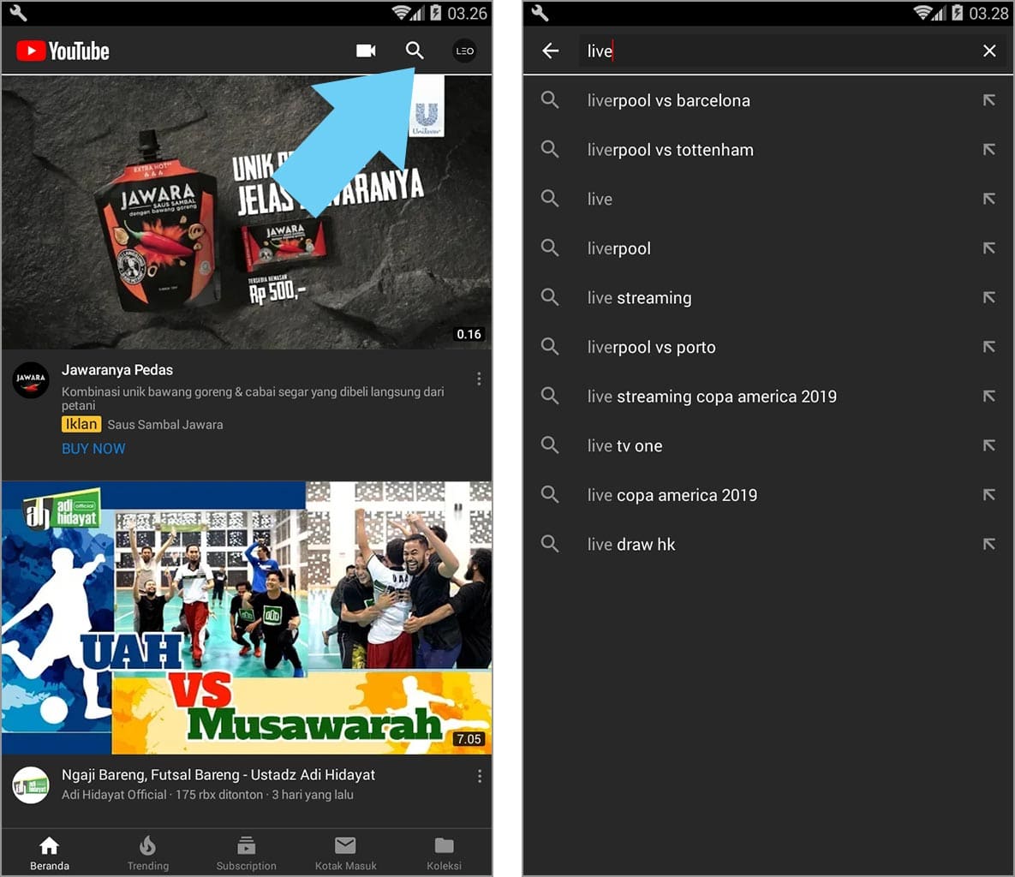Play the Jawara sambal ad thumbnail

click(247, 212)
